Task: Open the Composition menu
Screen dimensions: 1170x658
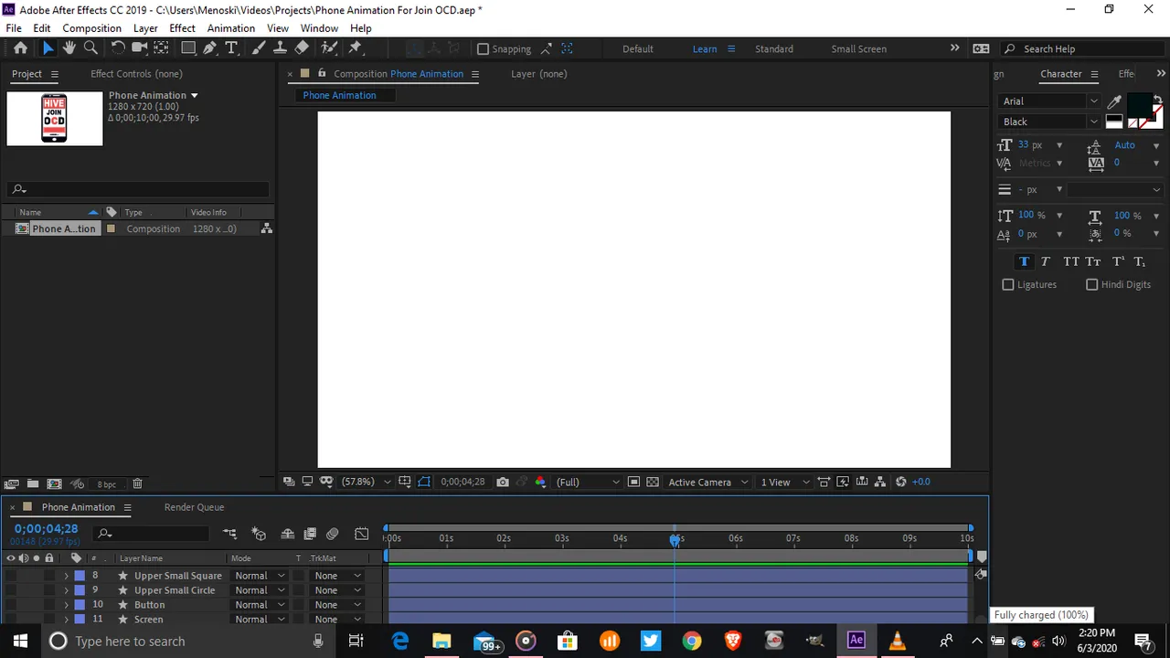Action: [x=91, y=28]
